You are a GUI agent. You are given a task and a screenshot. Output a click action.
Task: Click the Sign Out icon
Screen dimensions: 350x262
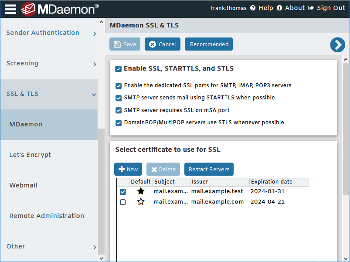pyautogui.click(x=311, y=8)
